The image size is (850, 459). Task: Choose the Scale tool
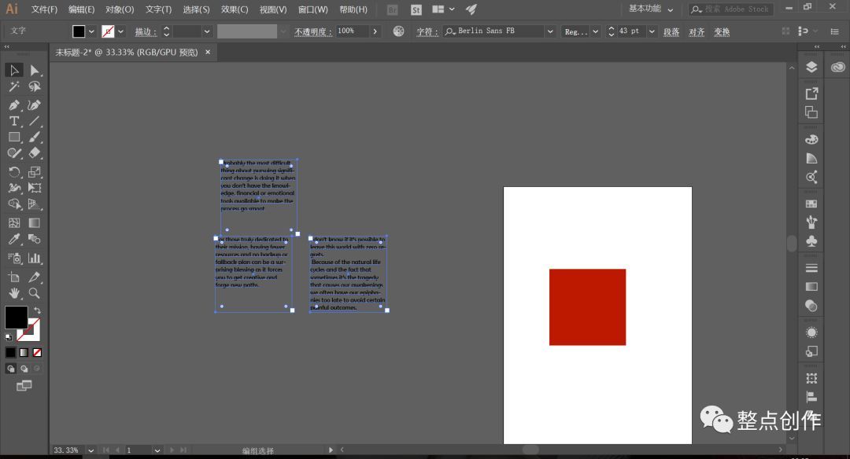(x=34, y=172)
